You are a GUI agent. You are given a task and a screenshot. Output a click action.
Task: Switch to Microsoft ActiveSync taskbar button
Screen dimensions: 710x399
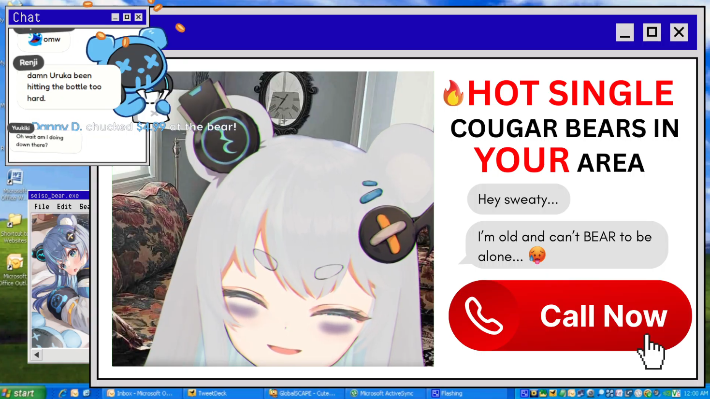(x=385, y=393)
